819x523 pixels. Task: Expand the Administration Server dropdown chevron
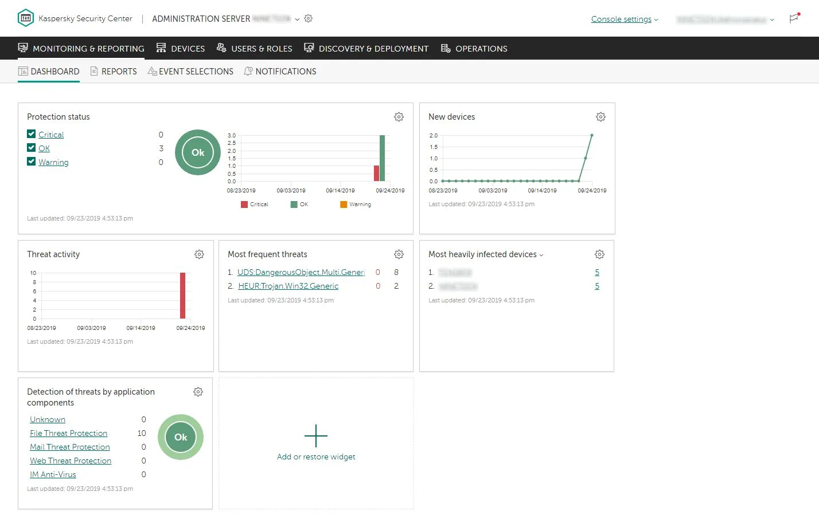pyautogui.click(x=297, y=19)
